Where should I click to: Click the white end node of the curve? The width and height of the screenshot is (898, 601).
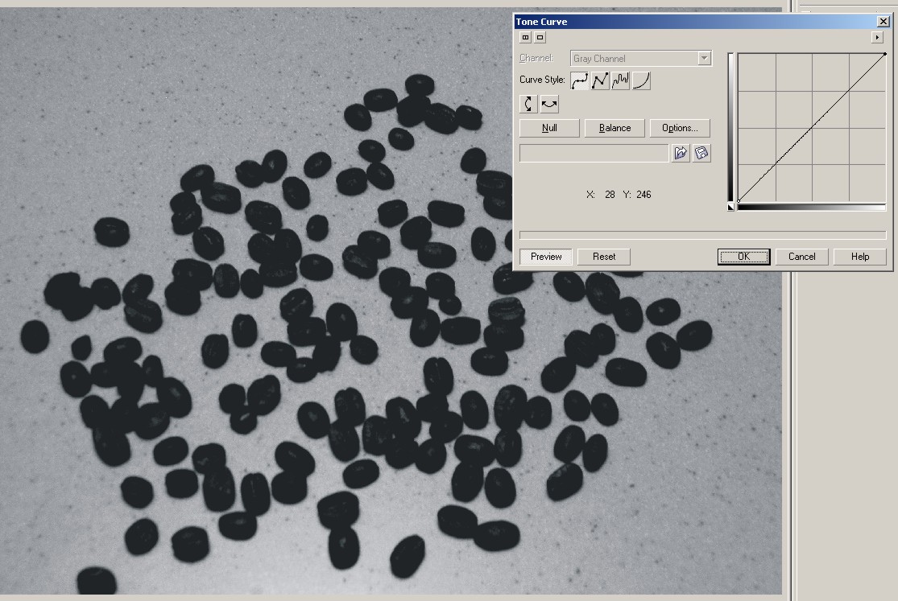coord(885,54)
